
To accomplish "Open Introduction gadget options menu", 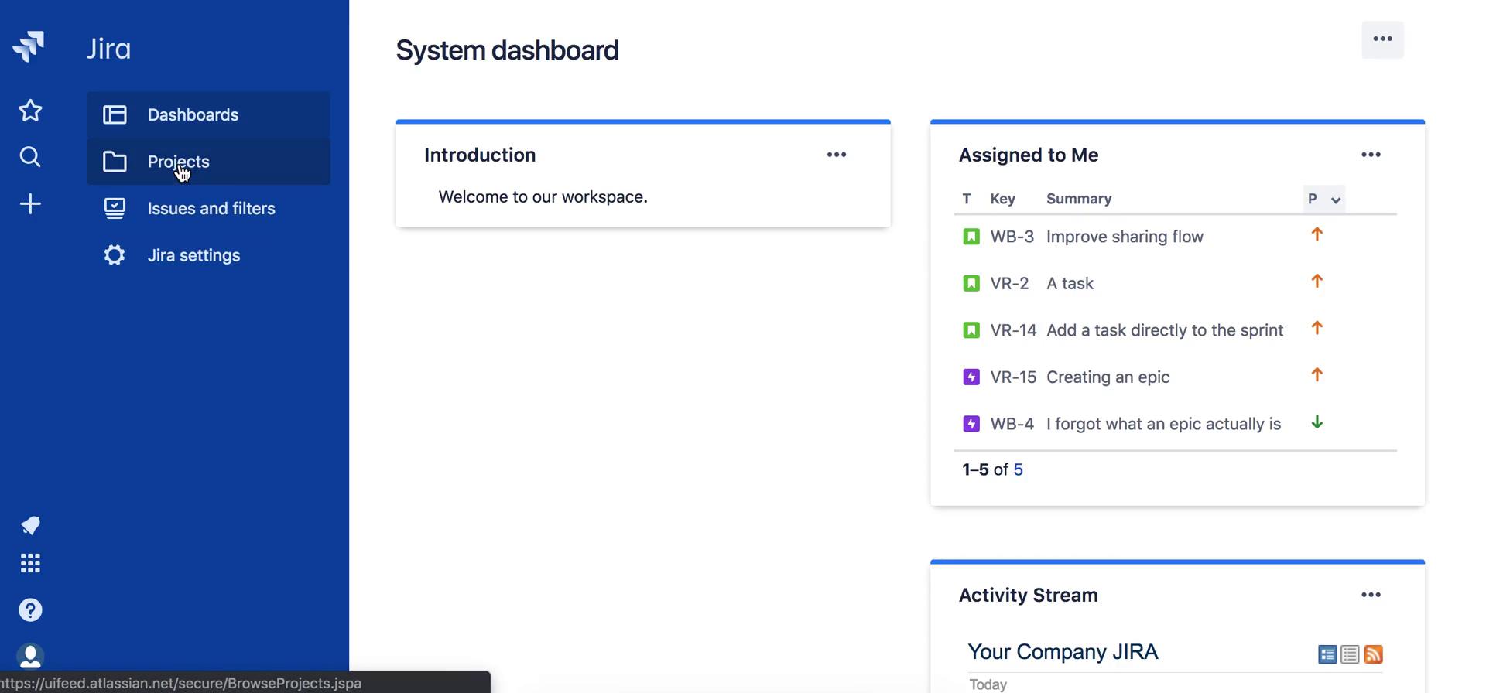I will pos(836,155).
